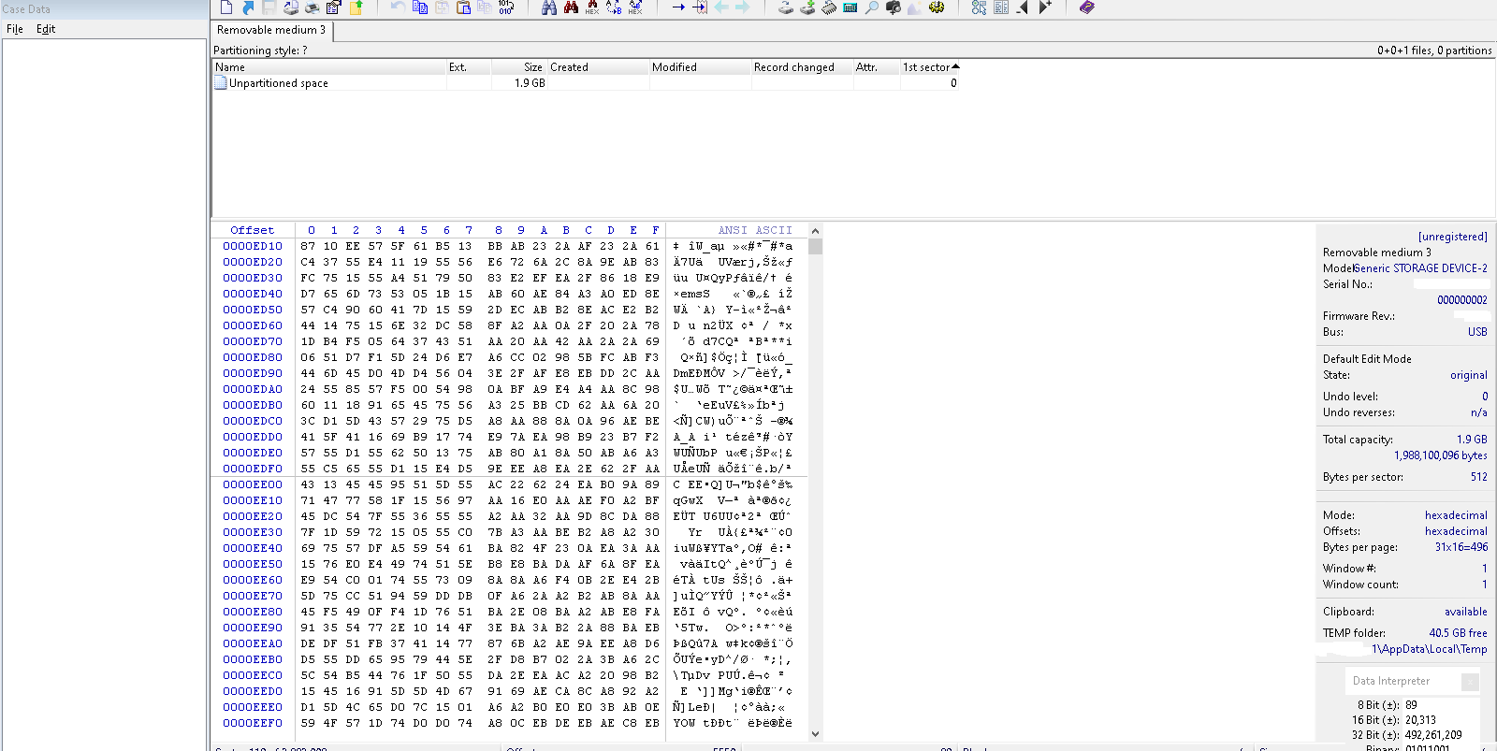1497x751 pixels.
Task: Sort the list by Size column
Action: pos(520,67)
